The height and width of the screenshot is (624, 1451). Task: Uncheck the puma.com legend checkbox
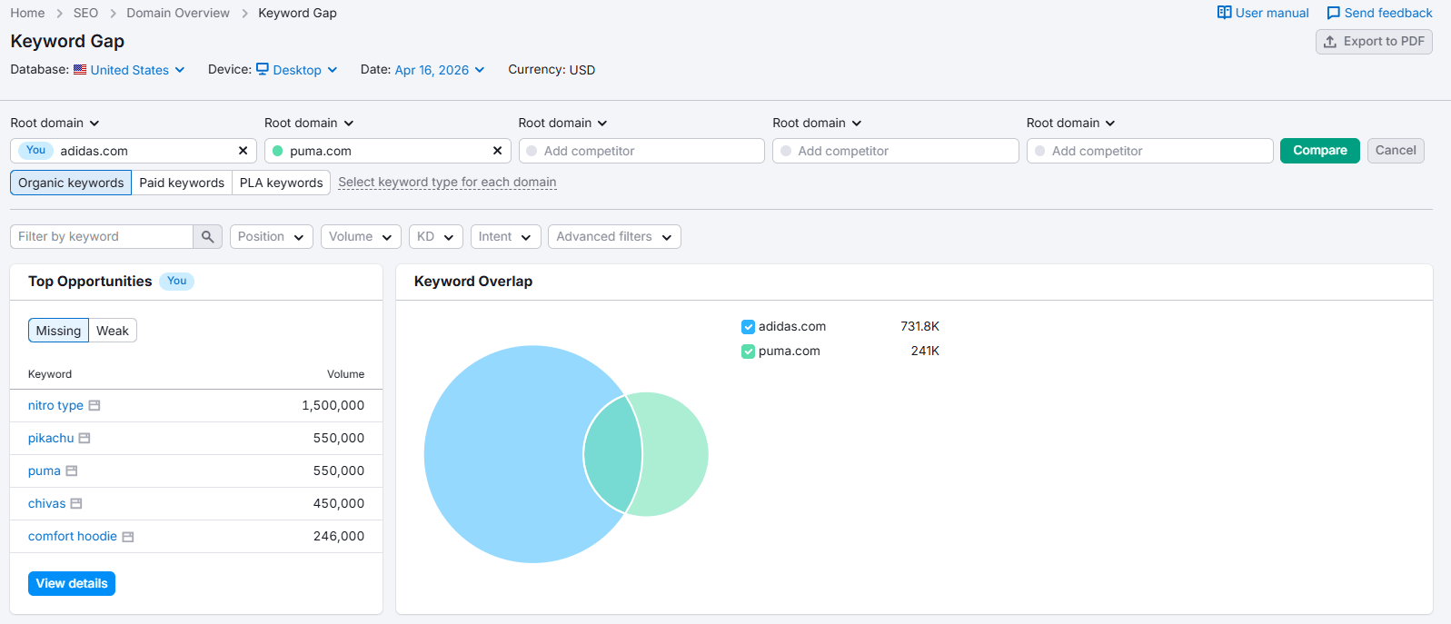pos(749,352)
